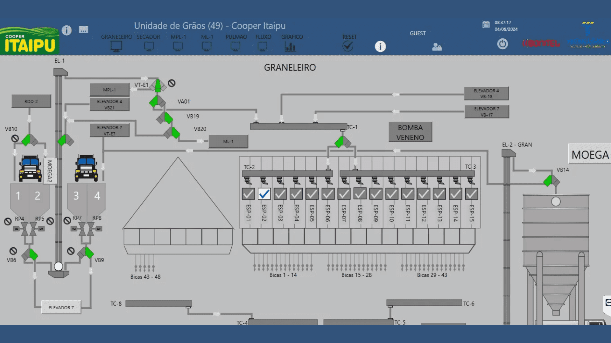Viewport: 611px width, 343px height.
Task: Click the ELEVADOR 7 button at bottom left
Action: (61, 307)
